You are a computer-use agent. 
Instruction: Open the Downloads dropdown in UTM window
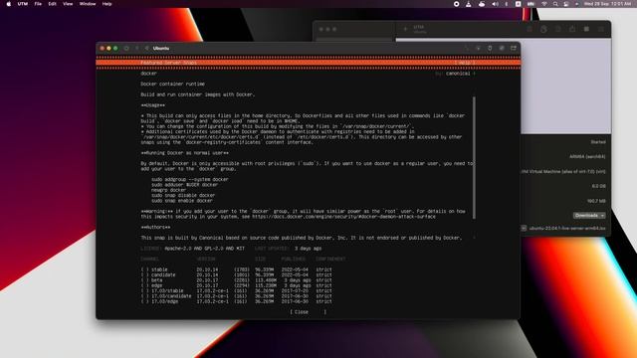[x=589, y=215]
